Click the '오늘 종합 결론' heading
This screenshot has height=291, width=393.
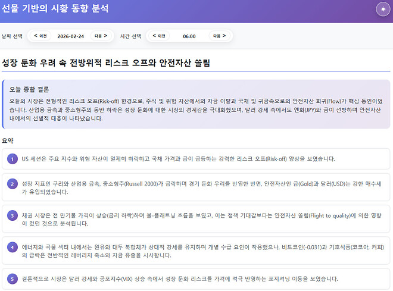[29, 89]
